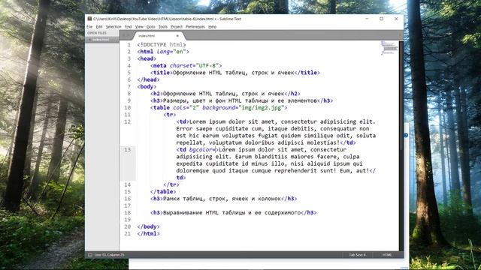Open the Preferences menu

(195, 27)
